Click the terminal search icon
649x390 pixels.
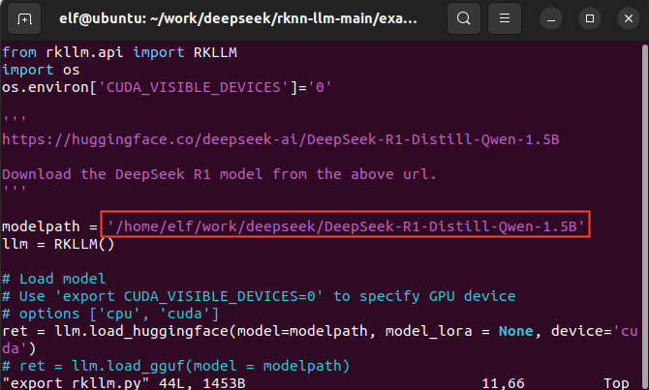[x=466, y=17]
